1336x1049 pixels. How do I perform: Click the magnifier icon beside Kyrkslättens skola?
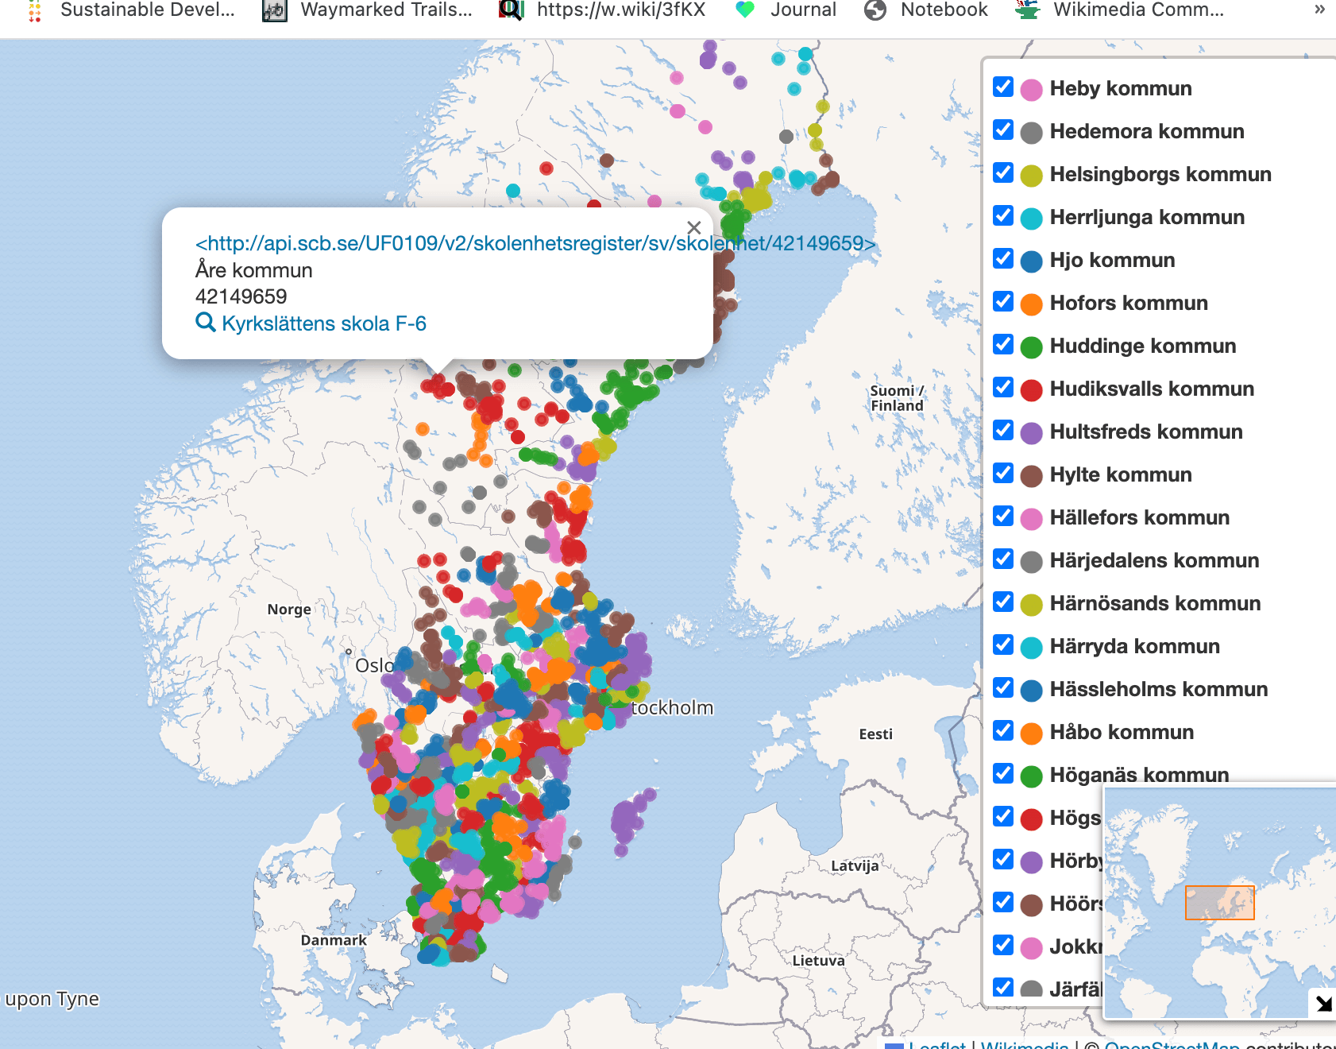pos(205,323)
